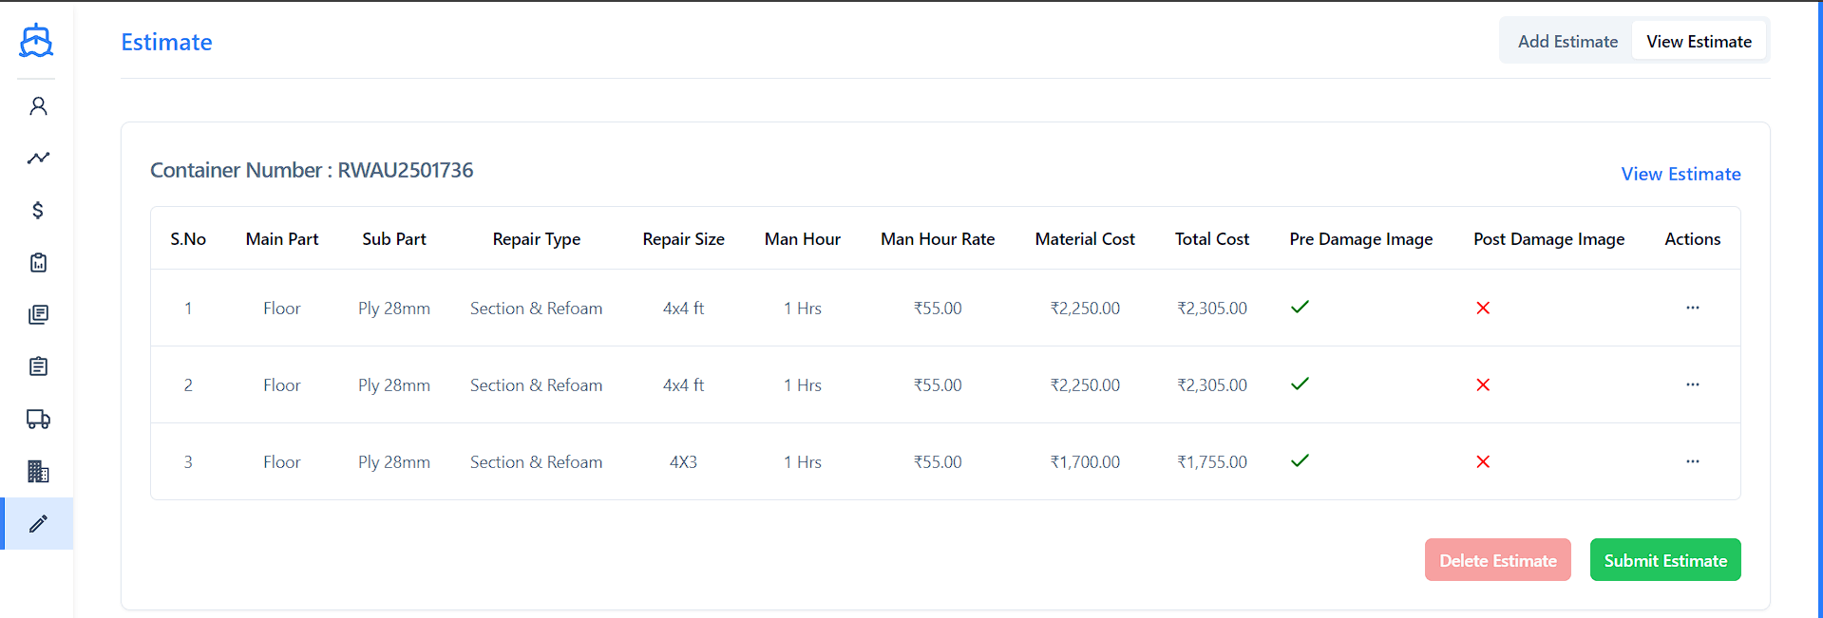Click the office building sidebar icon
The height and width of the screenshot is (618, 1823).
(38, 472)
